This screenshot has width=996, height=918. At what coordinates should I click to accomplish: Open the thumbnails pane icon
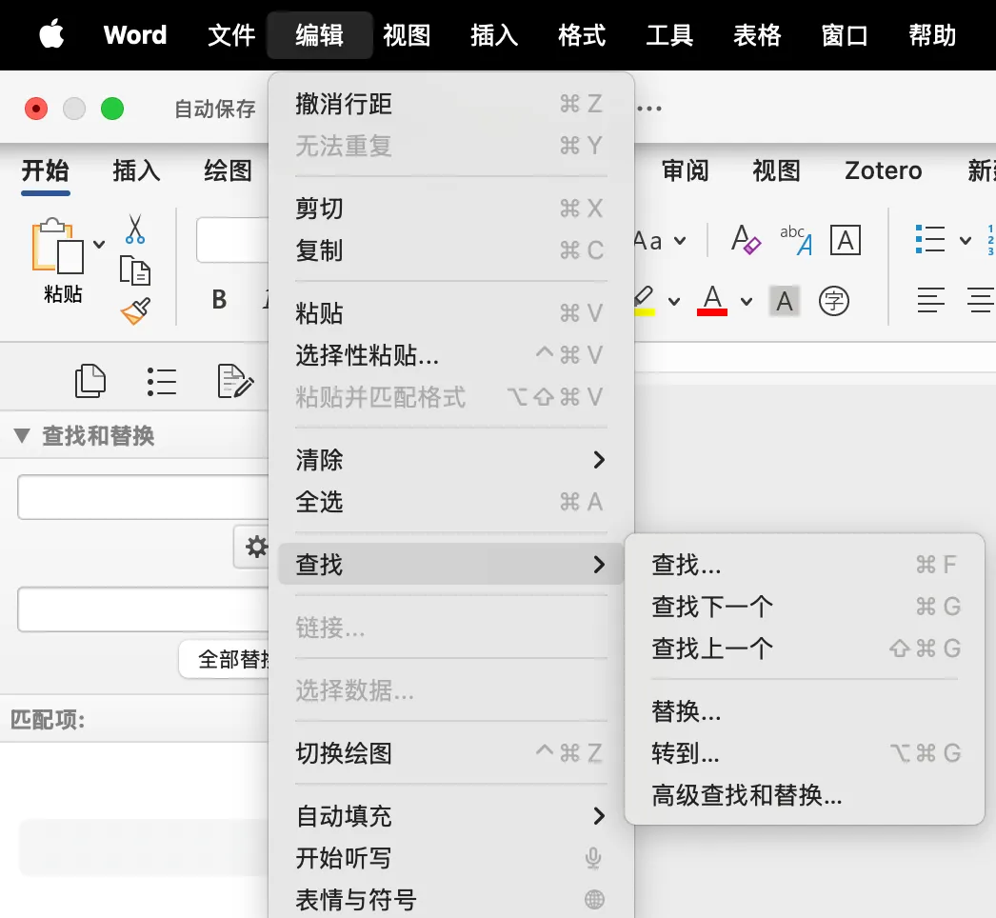(90, 381)
